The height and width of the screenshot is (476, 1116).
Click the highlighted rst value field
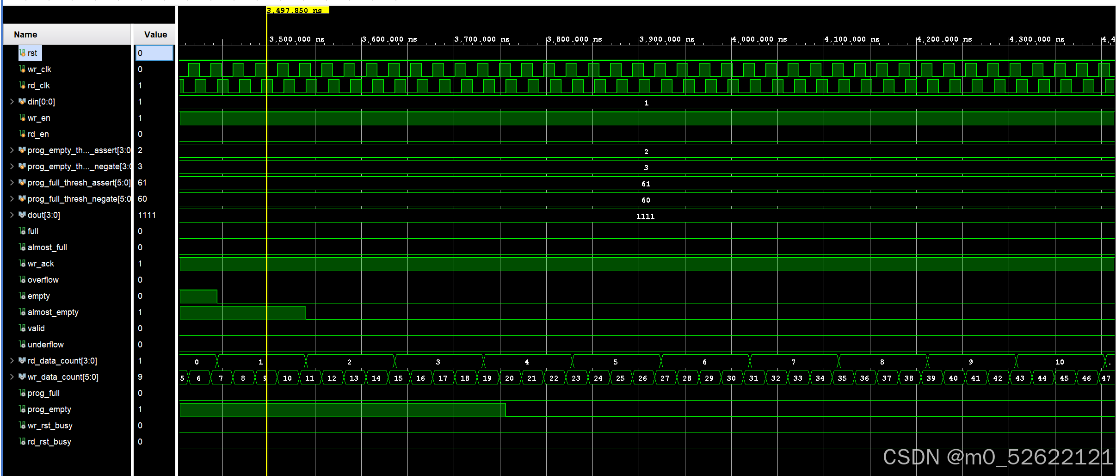[x=154, y=53]
